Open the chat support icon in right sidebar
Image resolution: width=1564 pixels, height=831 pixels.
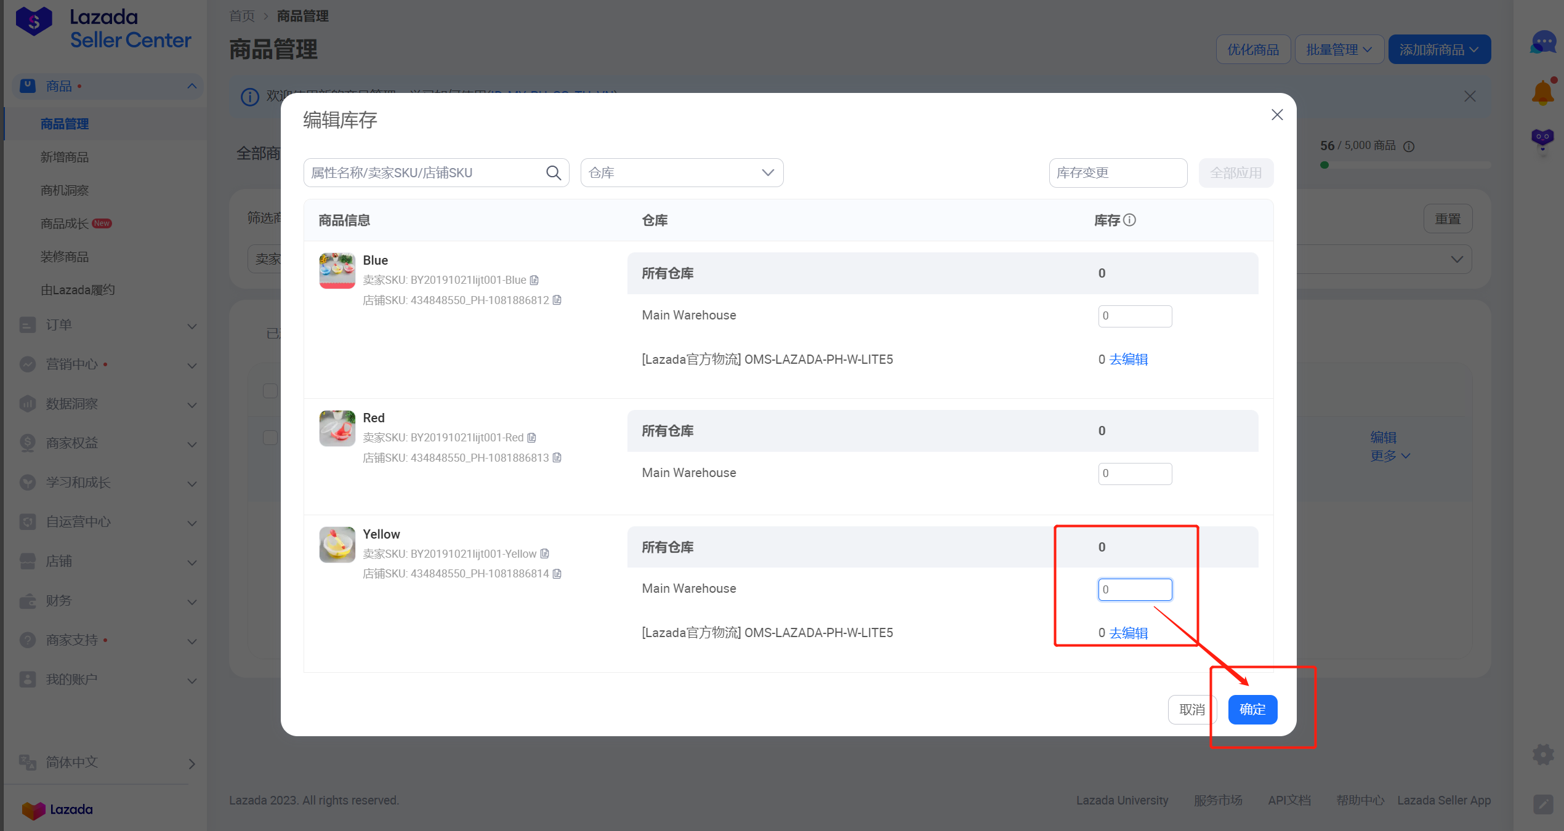1543,43
